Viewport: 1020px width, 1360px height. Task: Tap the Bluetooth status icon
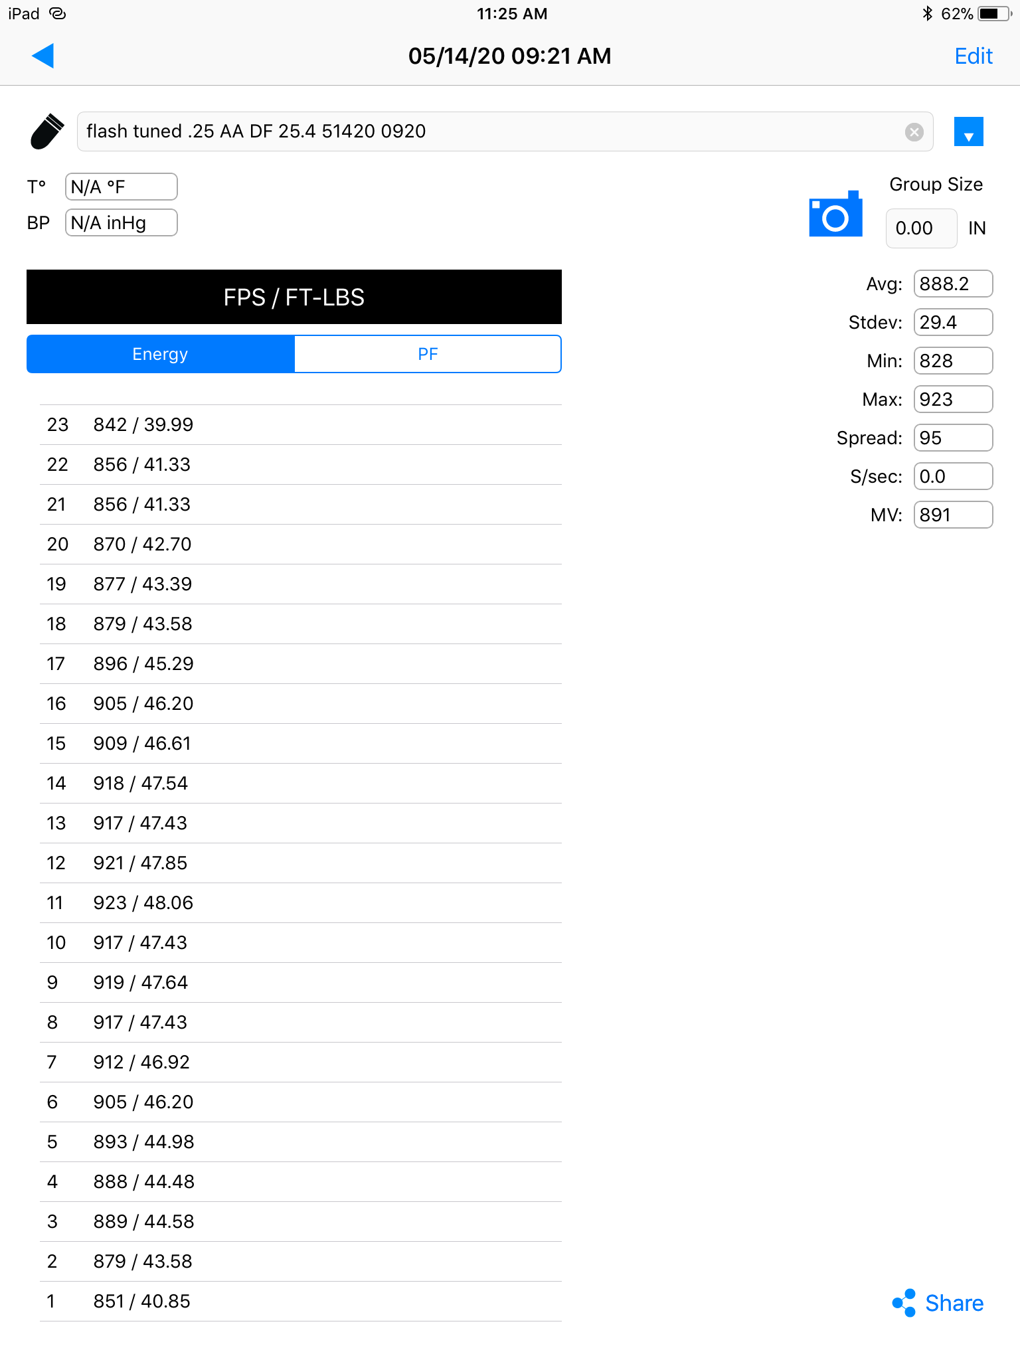[x=928, y=13]
